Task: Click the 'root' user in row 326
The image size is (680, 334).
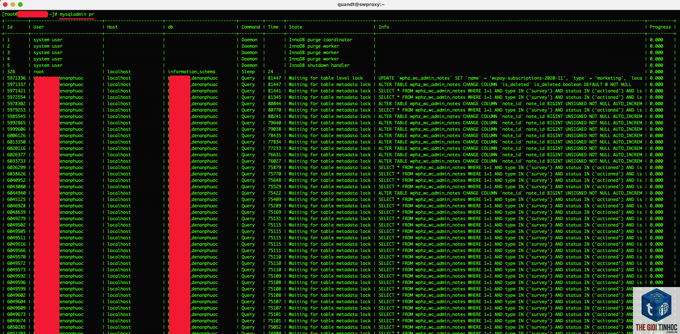Action: click(x=38, y=72)
